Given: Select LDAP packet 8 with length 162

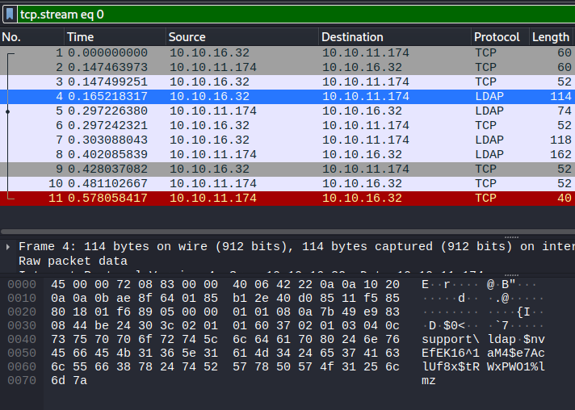Looking at the screenshot, I should [x=287, y=155].
